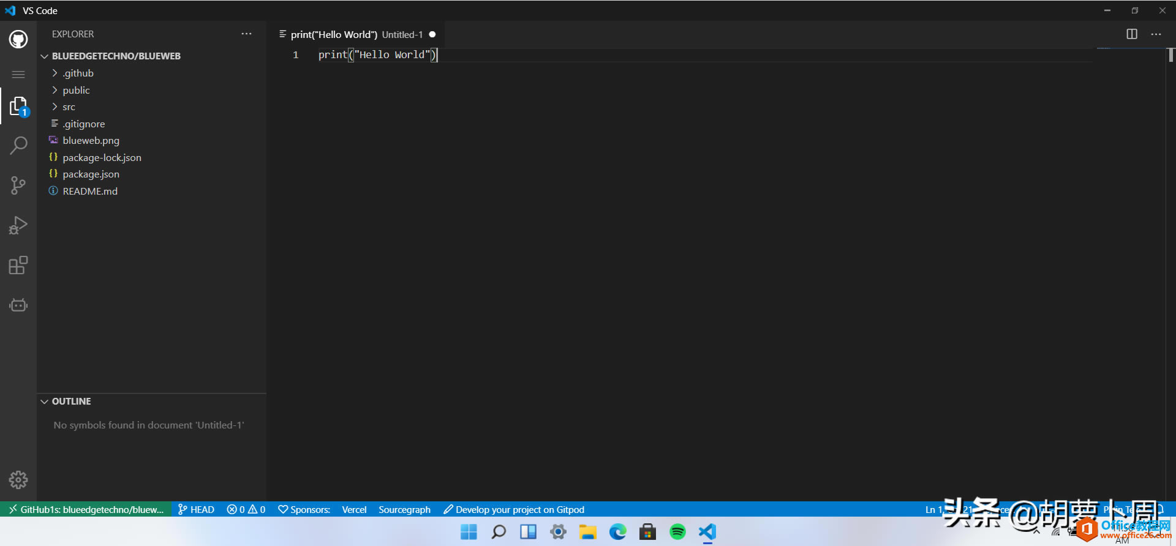1176x546 pixels.
Task: Open the Windows Start button
Action: (x=469, y=532)
